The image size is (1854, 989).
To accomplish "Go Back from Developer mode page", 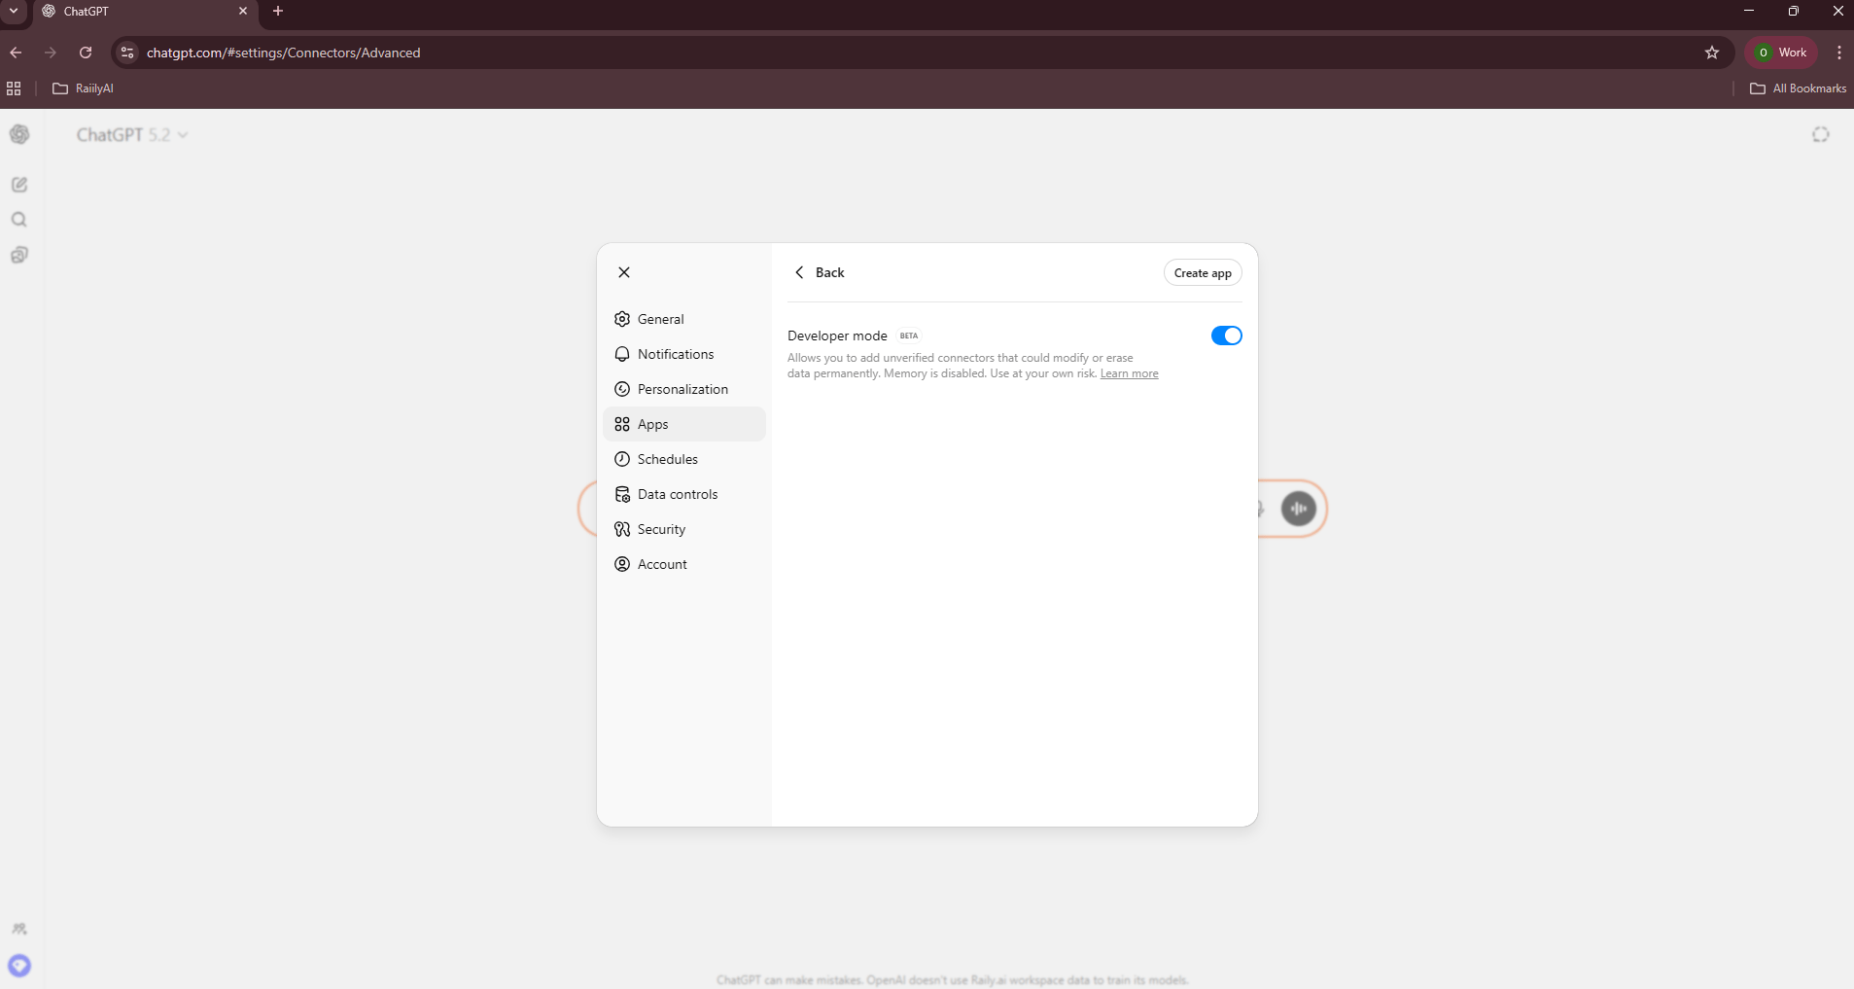I will coord(820,272).
